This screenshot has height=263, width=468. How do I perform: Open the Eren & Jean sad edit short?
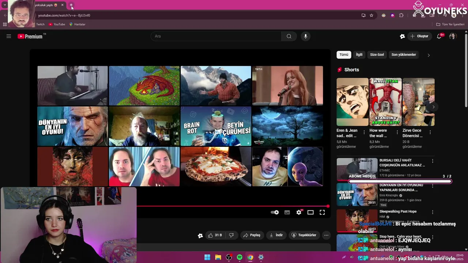point(352,102)
